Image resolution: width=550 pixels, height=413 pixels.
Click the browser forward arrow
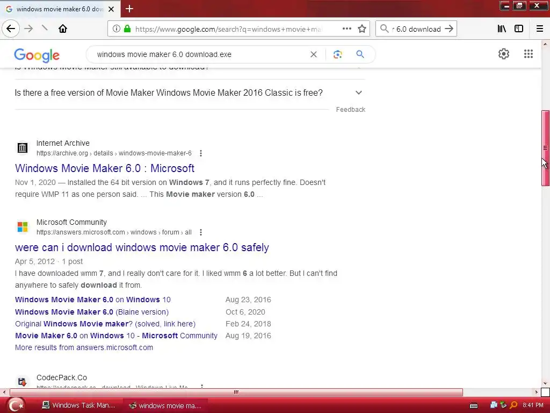pos(29,29)
